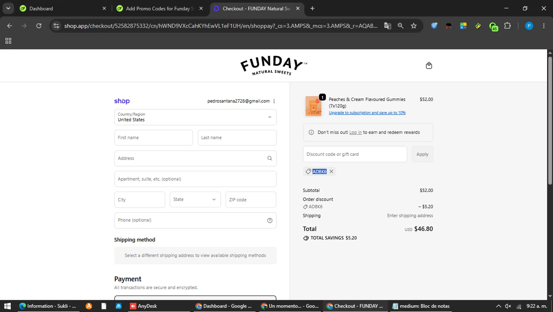Click the zoom magnifier in address bar
Screen dimensions: 553x312
coord(400,26)
